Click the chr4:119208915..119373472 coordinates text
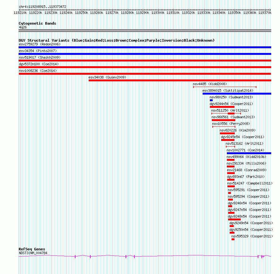 tap(42, 7)
